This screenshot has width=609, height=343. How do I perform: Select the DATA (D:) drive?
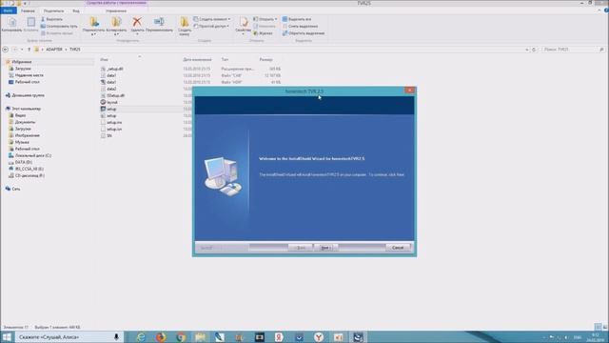(23, 162)
